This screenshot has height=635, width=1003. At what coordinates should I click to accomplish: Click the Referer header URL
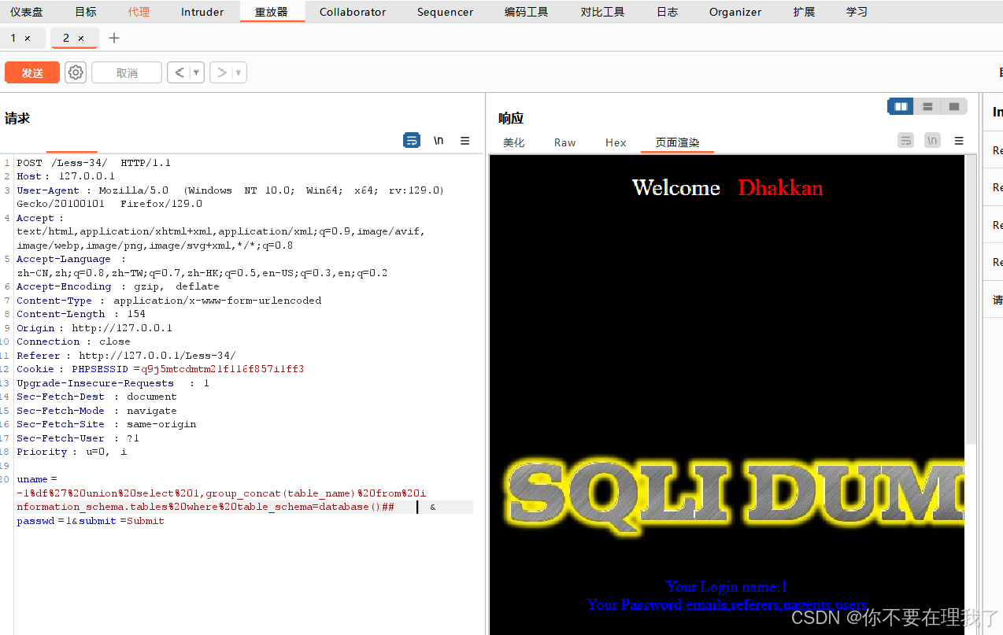click(157, 356)
